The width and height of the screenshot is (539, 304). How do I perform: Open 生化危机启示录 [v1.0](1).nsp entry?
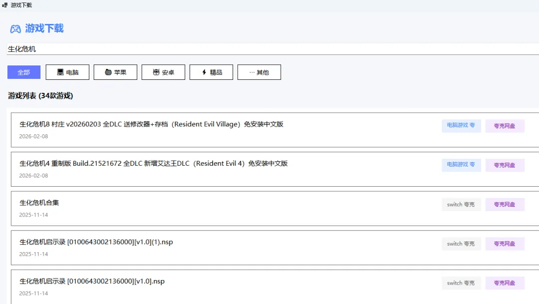(x=275, y=248)
